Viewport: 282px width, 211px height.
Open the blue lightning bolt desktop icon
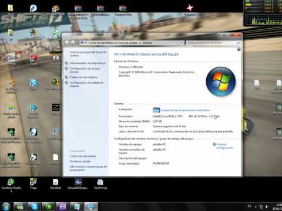pos(33,8)
